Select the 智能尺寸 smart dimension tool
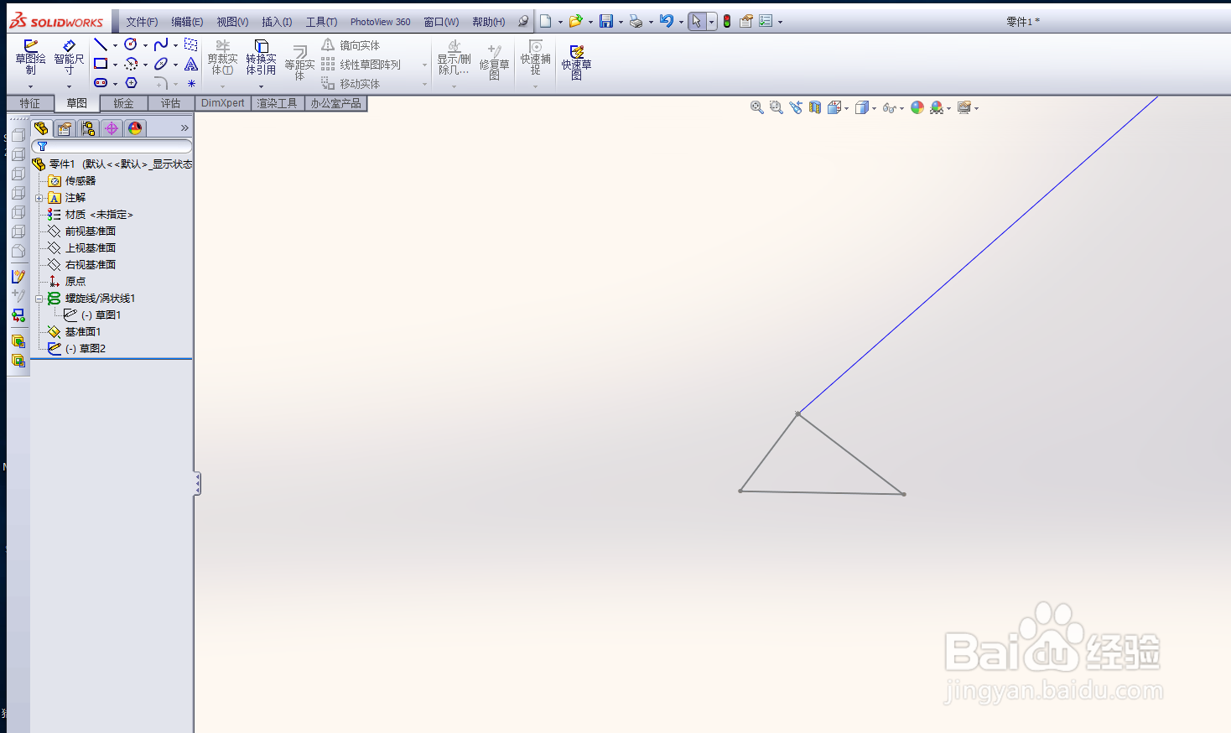 (69, 57)
